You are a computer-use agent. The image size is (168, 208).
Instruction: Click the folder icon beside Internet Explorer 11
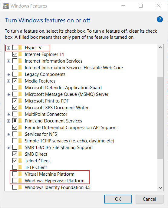[20, 54]
